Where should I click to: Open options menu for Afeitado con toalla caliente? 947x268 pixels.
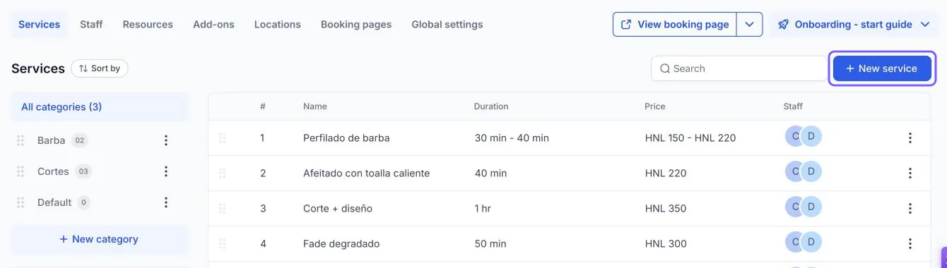[x=910, y=173]
